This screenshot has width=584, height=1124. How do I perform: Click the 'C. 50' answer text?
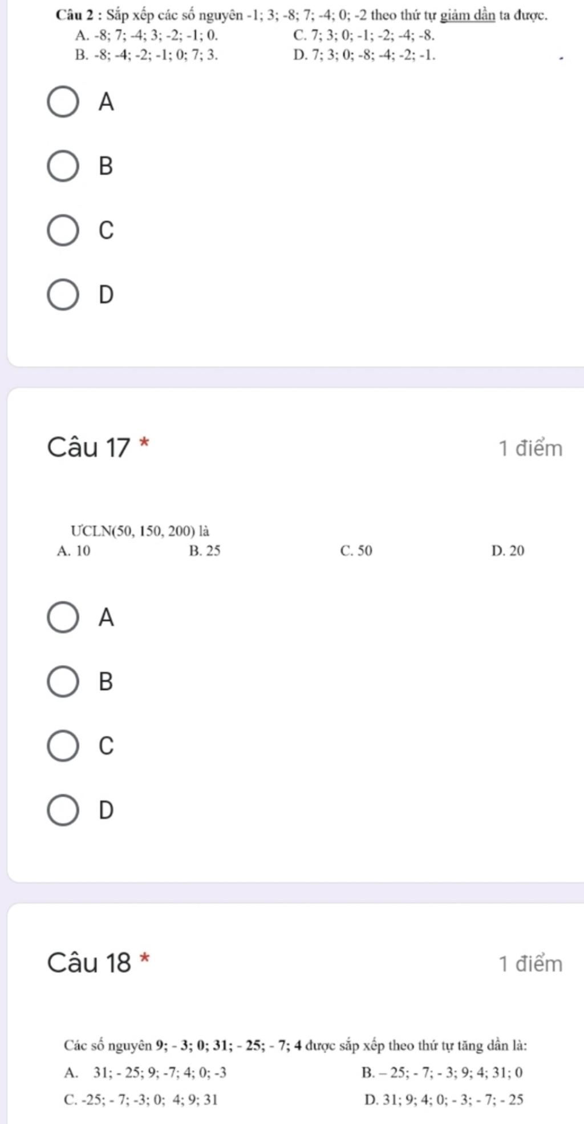[356, 551]
